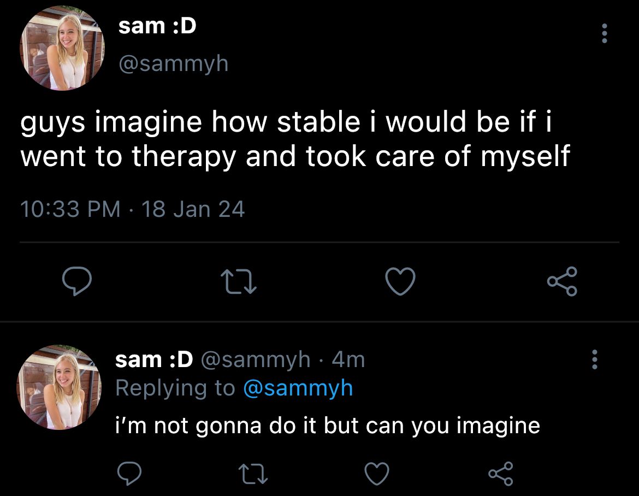Open three-dot menu on reply tweet
The width and height of the screenshot is (639, 496).
(595, 359)
